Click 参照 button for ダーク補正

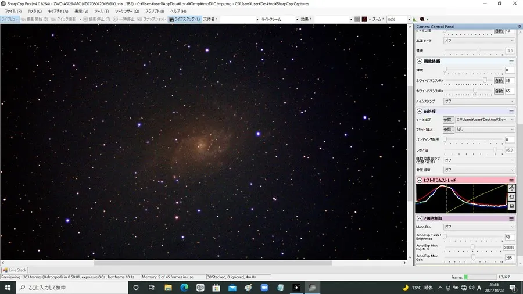[x=447, y=120]
